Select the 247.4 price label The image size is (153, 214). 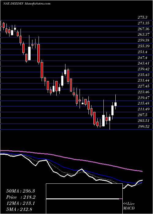pyautogui.click(x=142, y=57)
